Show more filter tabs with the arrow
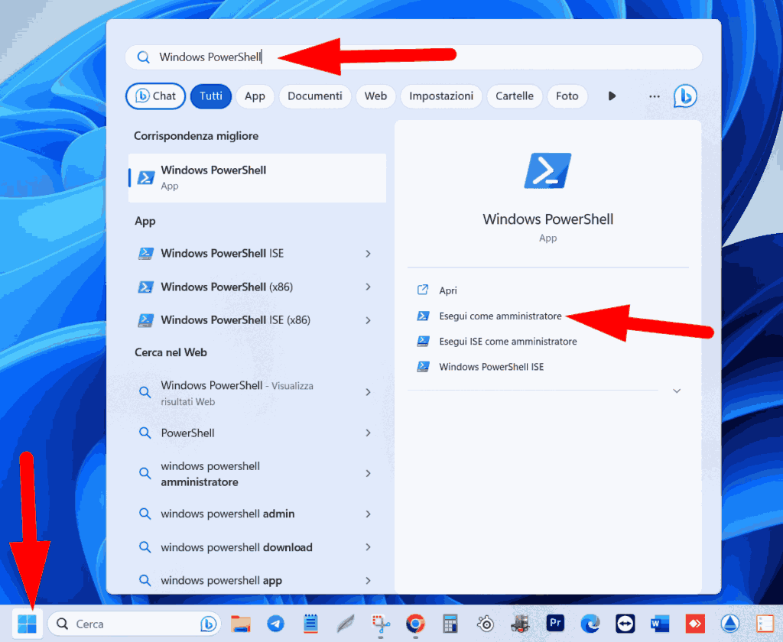783x642 pixels. (612, 96)
